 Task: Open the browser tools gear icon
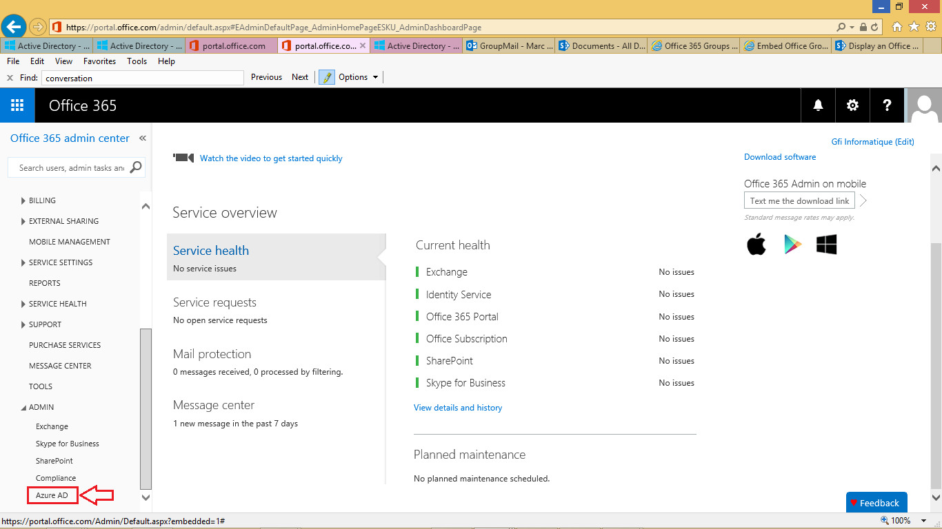[930, 27]
